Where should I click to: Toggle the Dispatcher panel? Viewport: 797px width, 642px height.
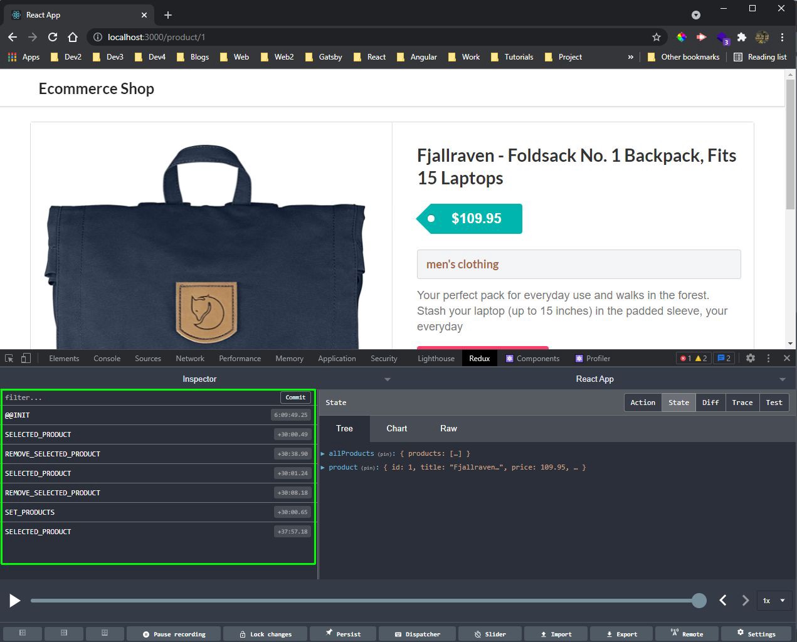[x=417, y=634]
